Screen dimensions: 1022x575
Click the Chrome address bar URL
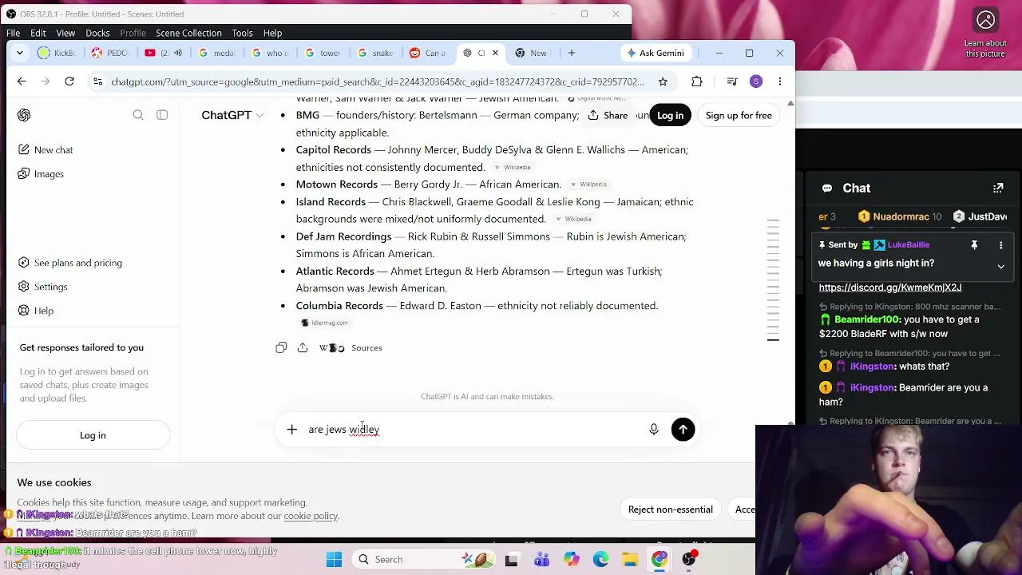pyautogui.click(x=377, y=81)
